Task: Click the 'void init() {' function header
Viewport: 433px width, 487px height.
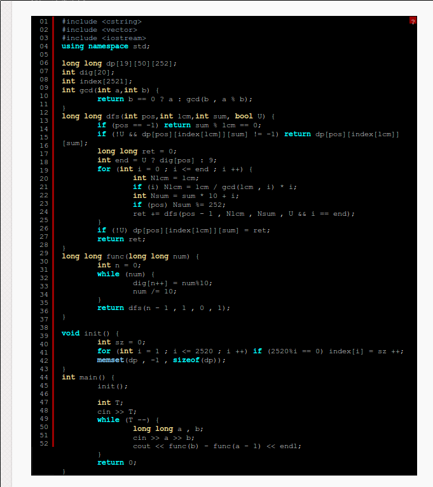Action: coord(90,333)
